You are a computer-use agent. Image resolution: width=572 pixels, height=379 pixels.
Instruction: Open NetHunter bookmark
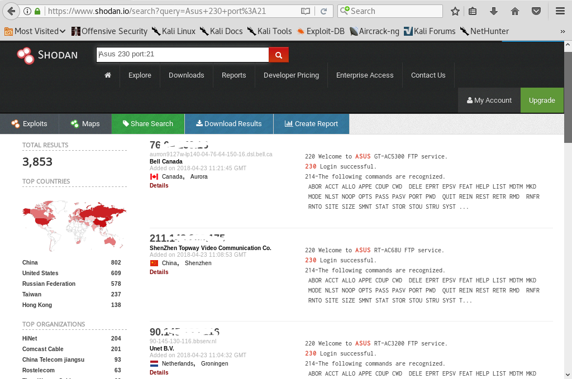[484, 31]
